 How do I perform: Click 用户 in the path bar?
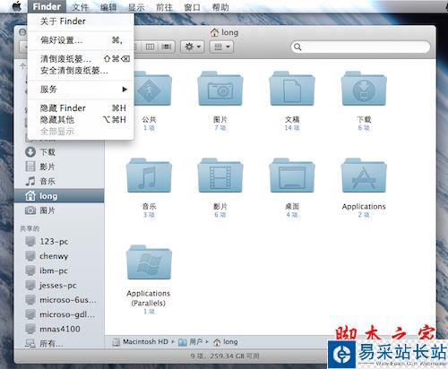coord(191,342)
